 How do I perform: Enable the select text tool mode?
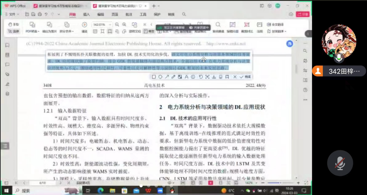14,31
